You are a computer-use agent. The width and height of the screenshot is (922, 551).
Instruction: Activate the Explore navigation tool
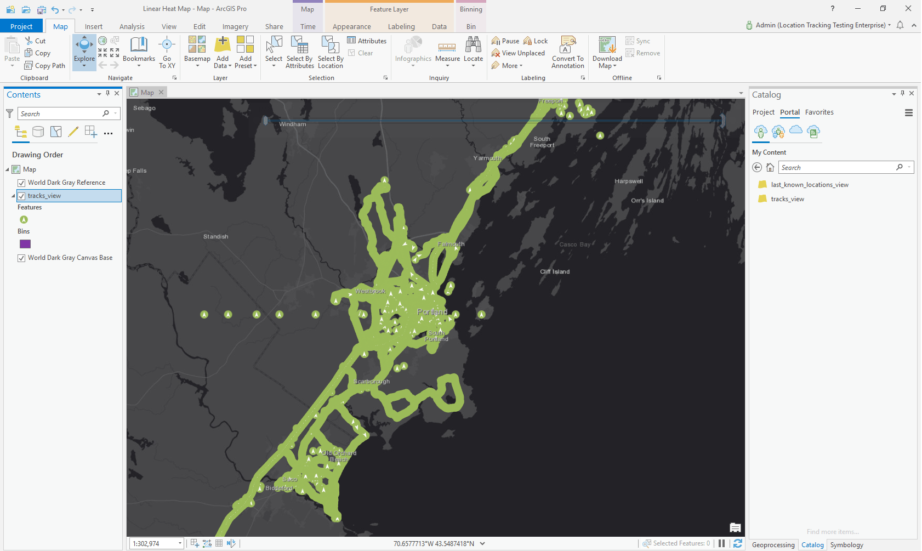coord(84,52)
